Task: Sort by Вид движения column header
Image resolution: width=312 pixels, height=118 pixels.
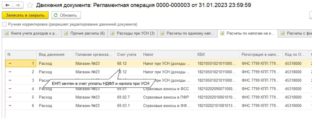Action: tap(55, 54)
